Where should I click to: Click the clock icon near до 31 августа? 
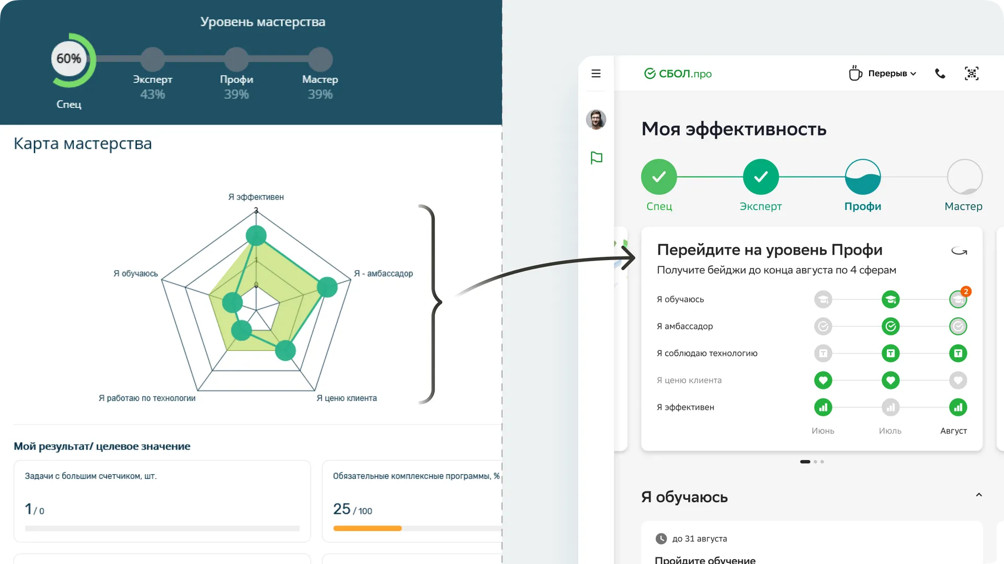click(x=661, y=538)
